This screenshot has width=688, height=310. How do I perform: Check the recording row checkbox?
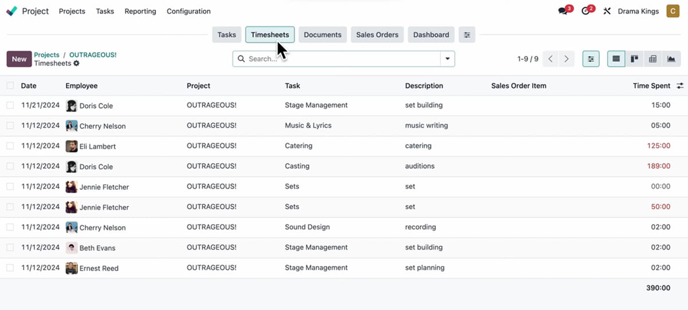(10, 227)
